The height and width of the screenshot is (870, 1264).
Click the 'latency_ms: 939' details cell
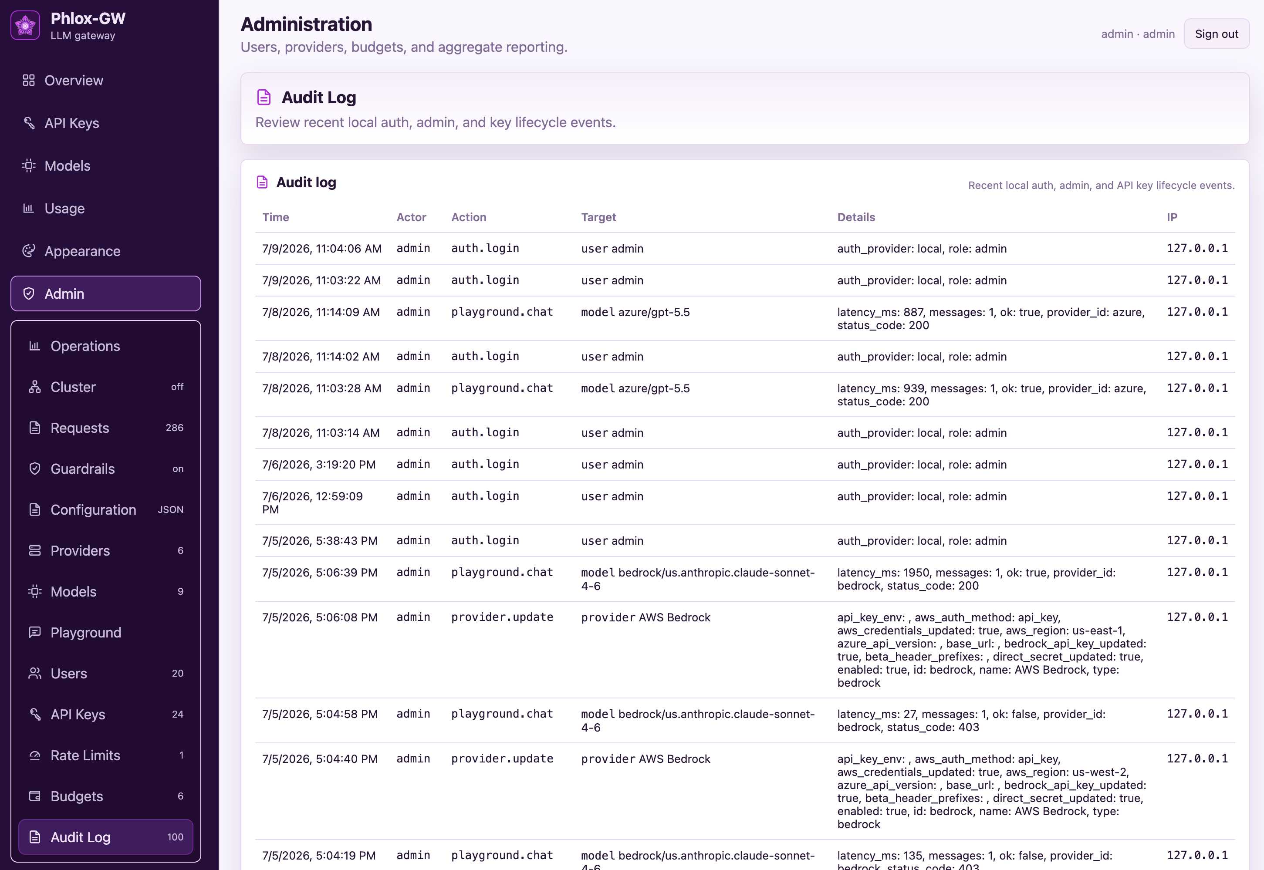coord(991,395)
